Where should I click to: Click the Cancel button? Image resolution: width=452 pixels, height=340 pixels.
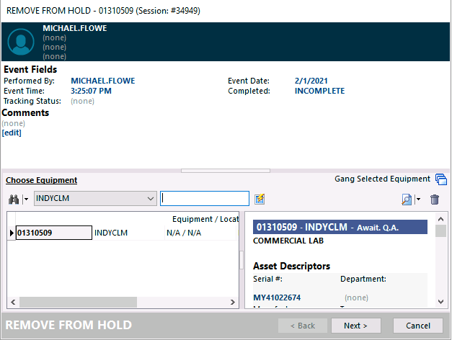pyautogui.click(x=418, y=326)
